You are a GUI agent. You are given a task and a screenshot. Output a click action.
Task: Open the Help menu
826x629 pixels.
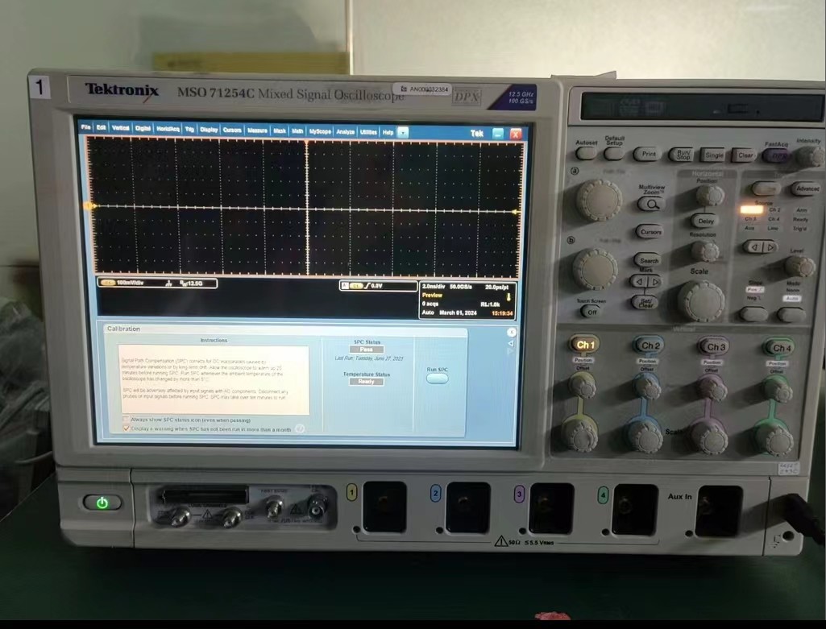point(388,133)
